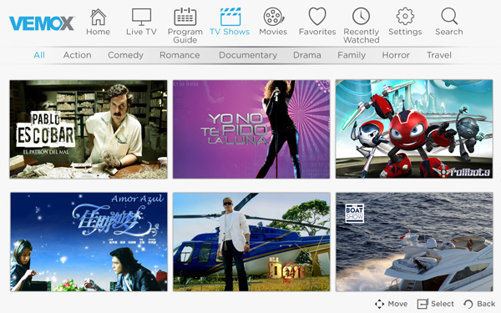
Task: Open the Favorites heart icon
Action: click(x=317, y=17)
